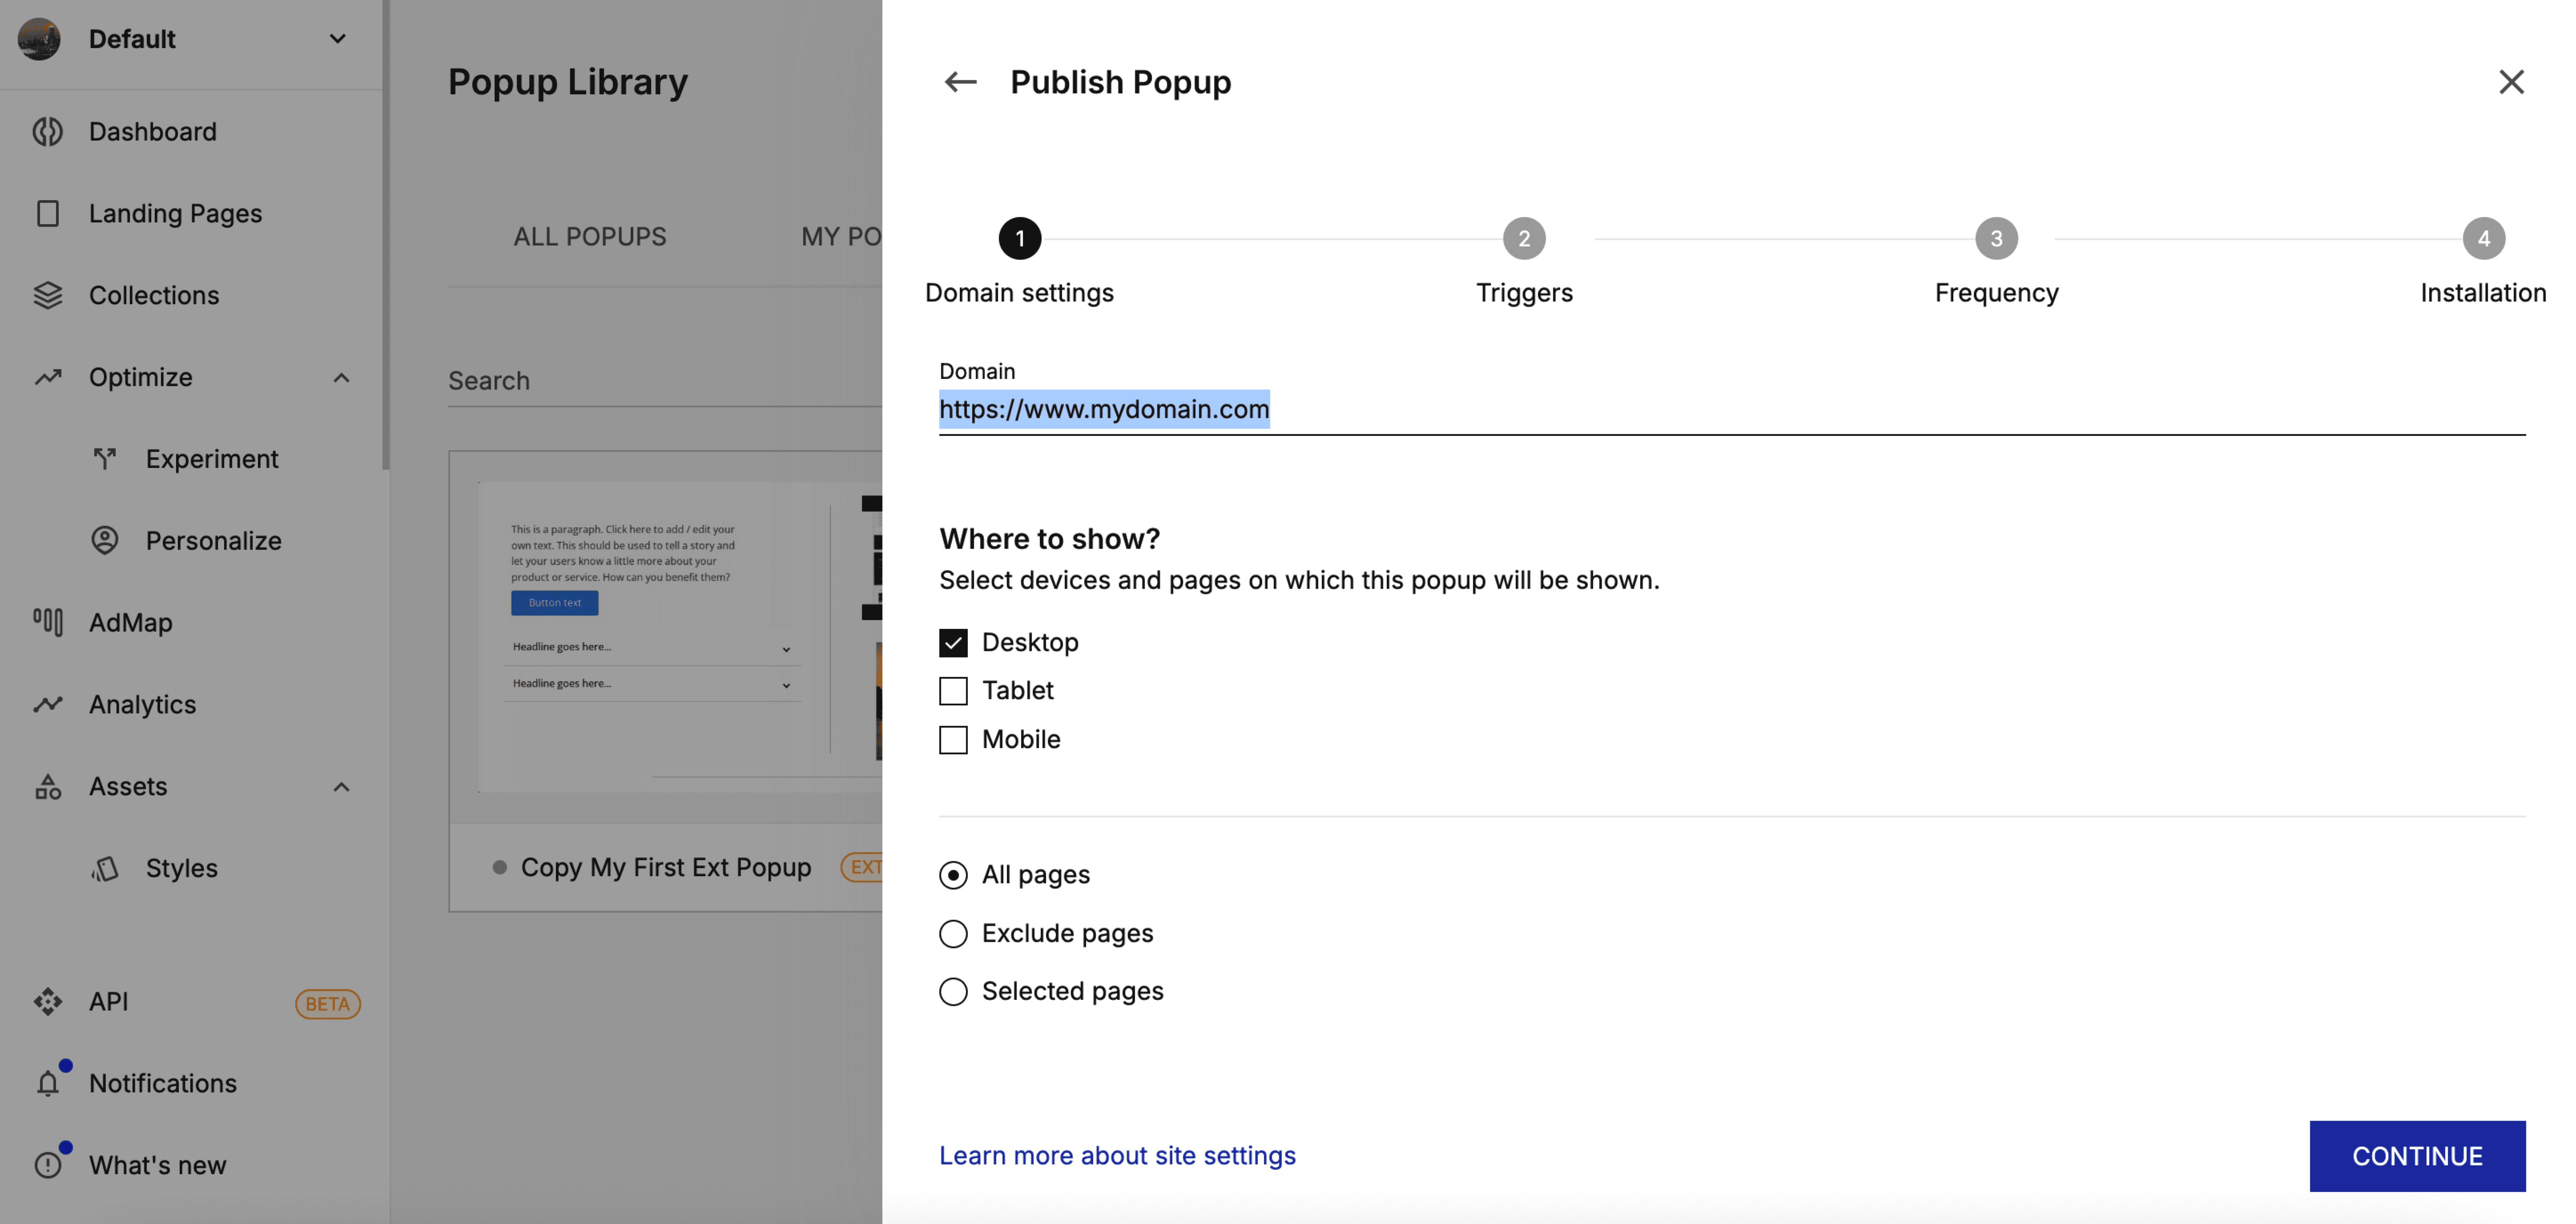Click the API icon in sidebar
2576x1224 pixels.
click(47, 1002)
